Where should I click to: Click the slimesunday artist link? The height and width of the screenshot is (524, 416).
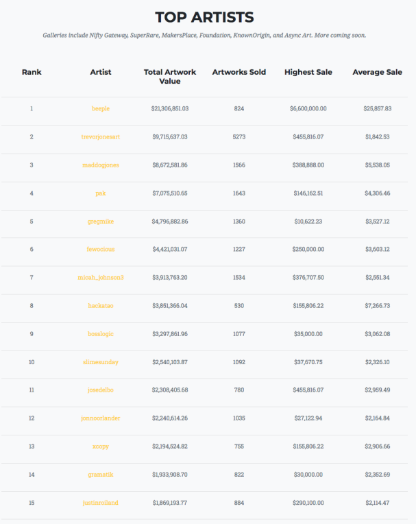pyautogui.click(x=101, y=362)
